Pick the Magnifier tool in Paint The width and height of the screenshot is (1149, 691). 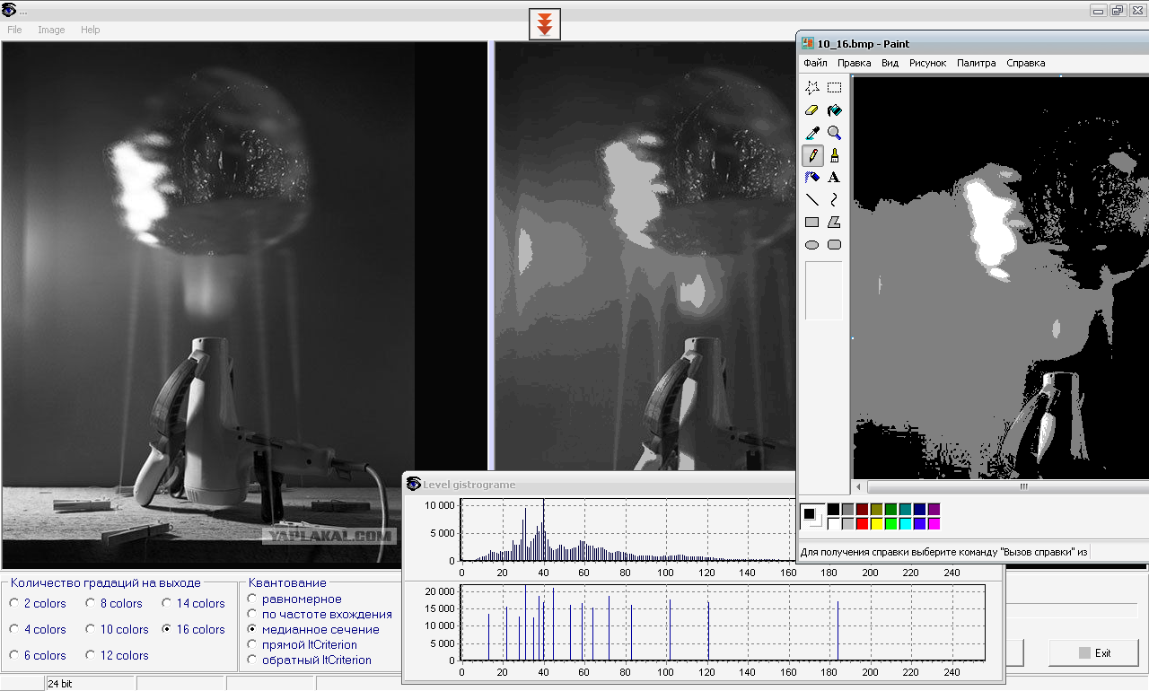coord(834,133)
